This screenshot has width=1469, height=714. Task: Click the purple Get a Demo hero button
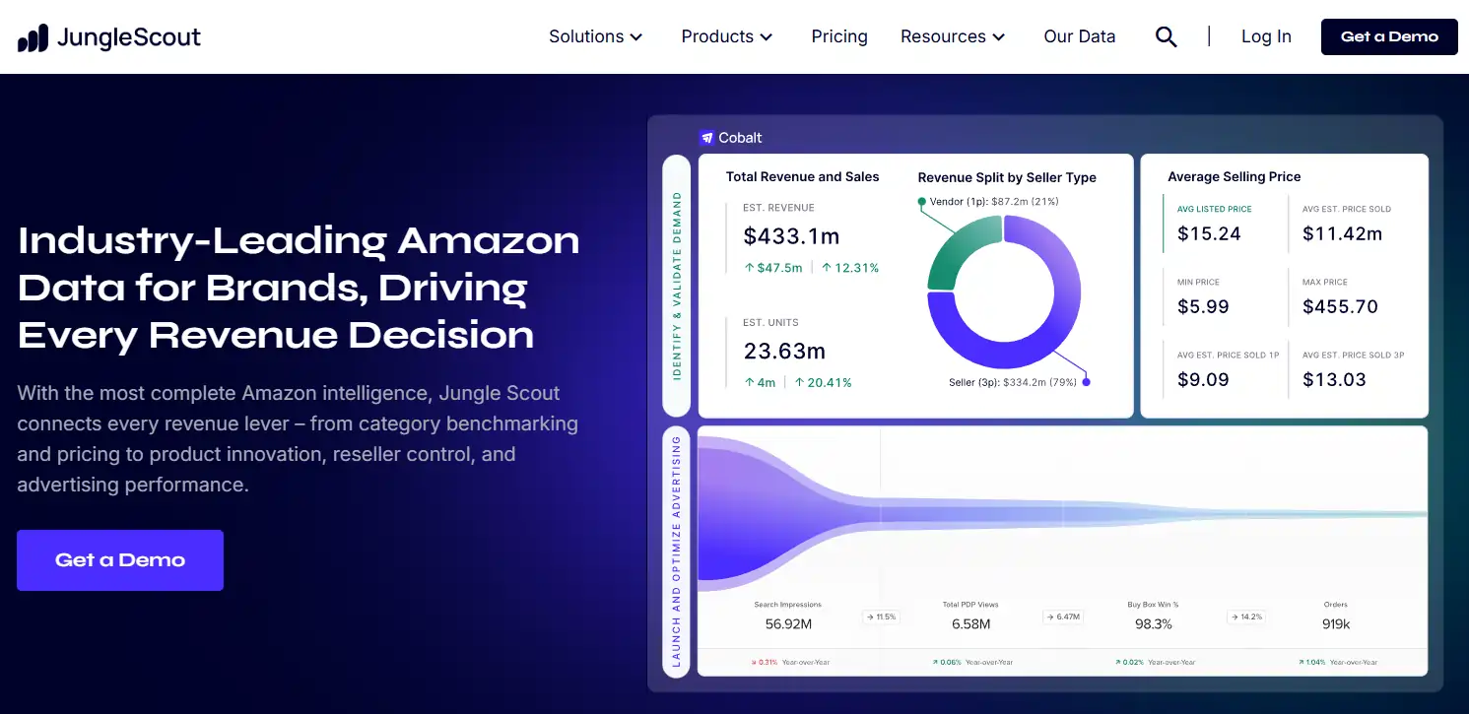[x=120, y=560]
